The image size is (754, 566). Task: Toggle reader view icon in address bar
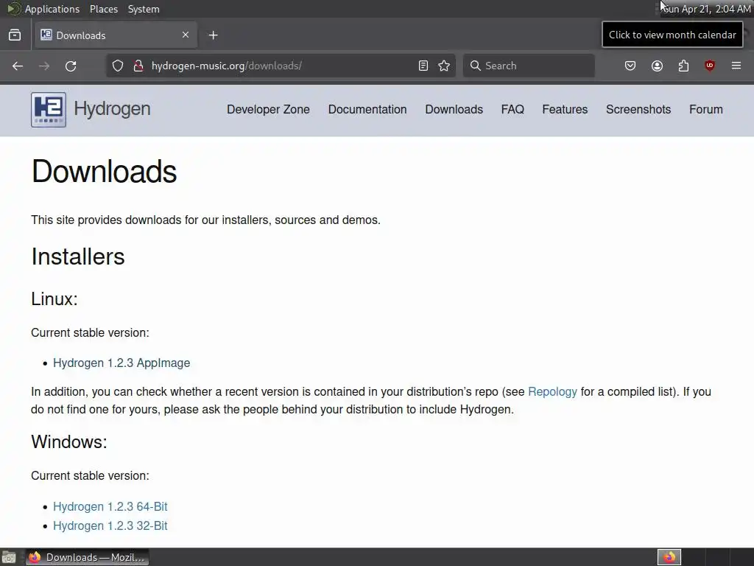pos(423,66)
